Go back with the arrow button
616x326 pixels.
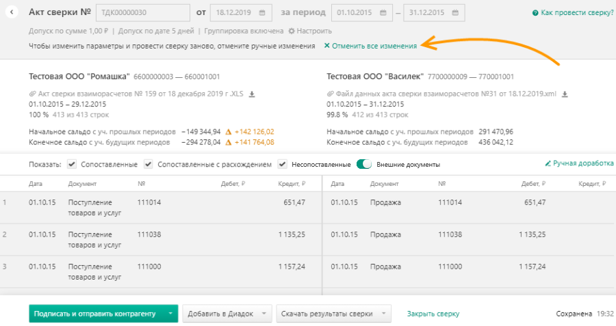point(12,12)
